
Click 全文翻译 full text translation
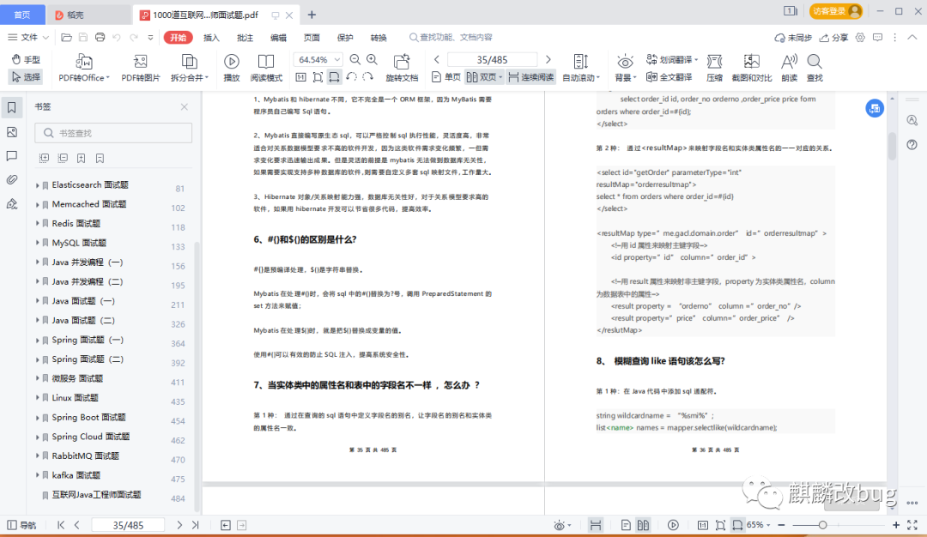coord(669,77)
